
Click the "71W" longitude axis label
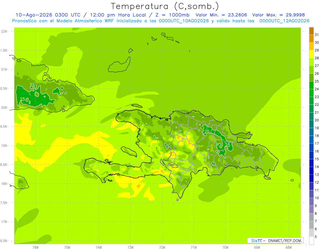pos(194,247)
